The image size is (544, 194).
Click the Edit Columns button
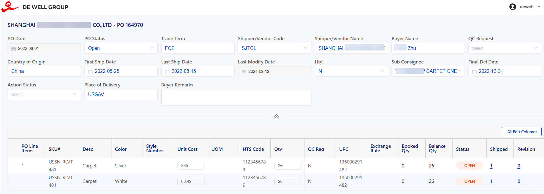pos(521,132)
